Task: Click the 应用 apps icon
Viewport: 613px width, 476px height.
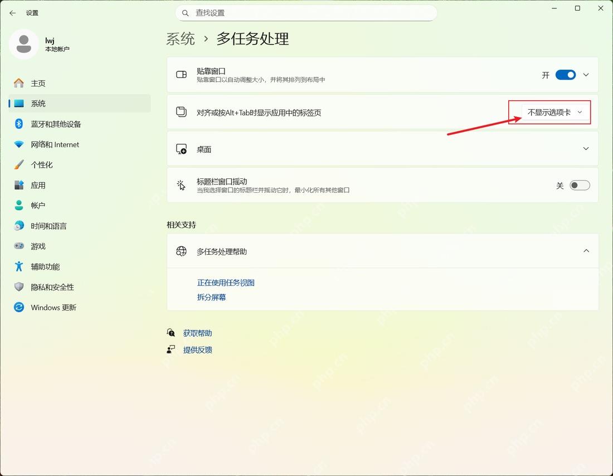Action: (x=19, y=185)
